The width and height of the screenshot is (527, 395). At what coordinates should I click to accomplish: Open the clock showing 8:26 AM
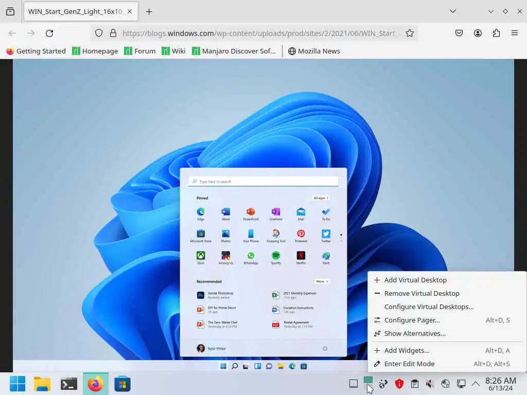tap(501, 384)
